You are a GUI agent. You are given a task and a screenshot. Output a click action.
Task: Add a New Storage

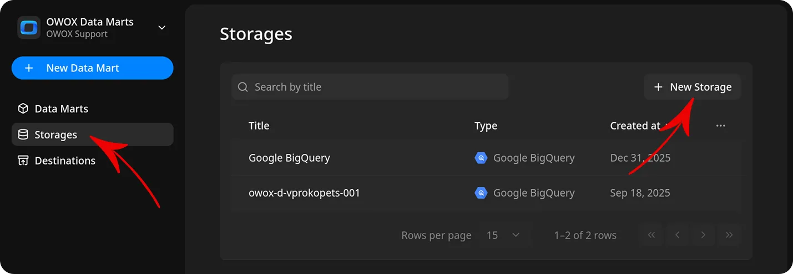(693, 87)
